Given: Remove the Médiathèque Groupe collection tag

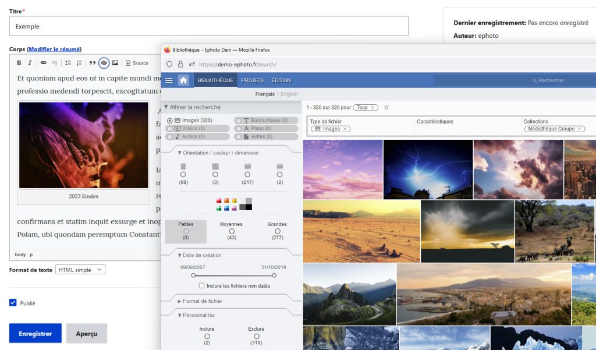Looking at the screenshot, I should tap(579, 129).
